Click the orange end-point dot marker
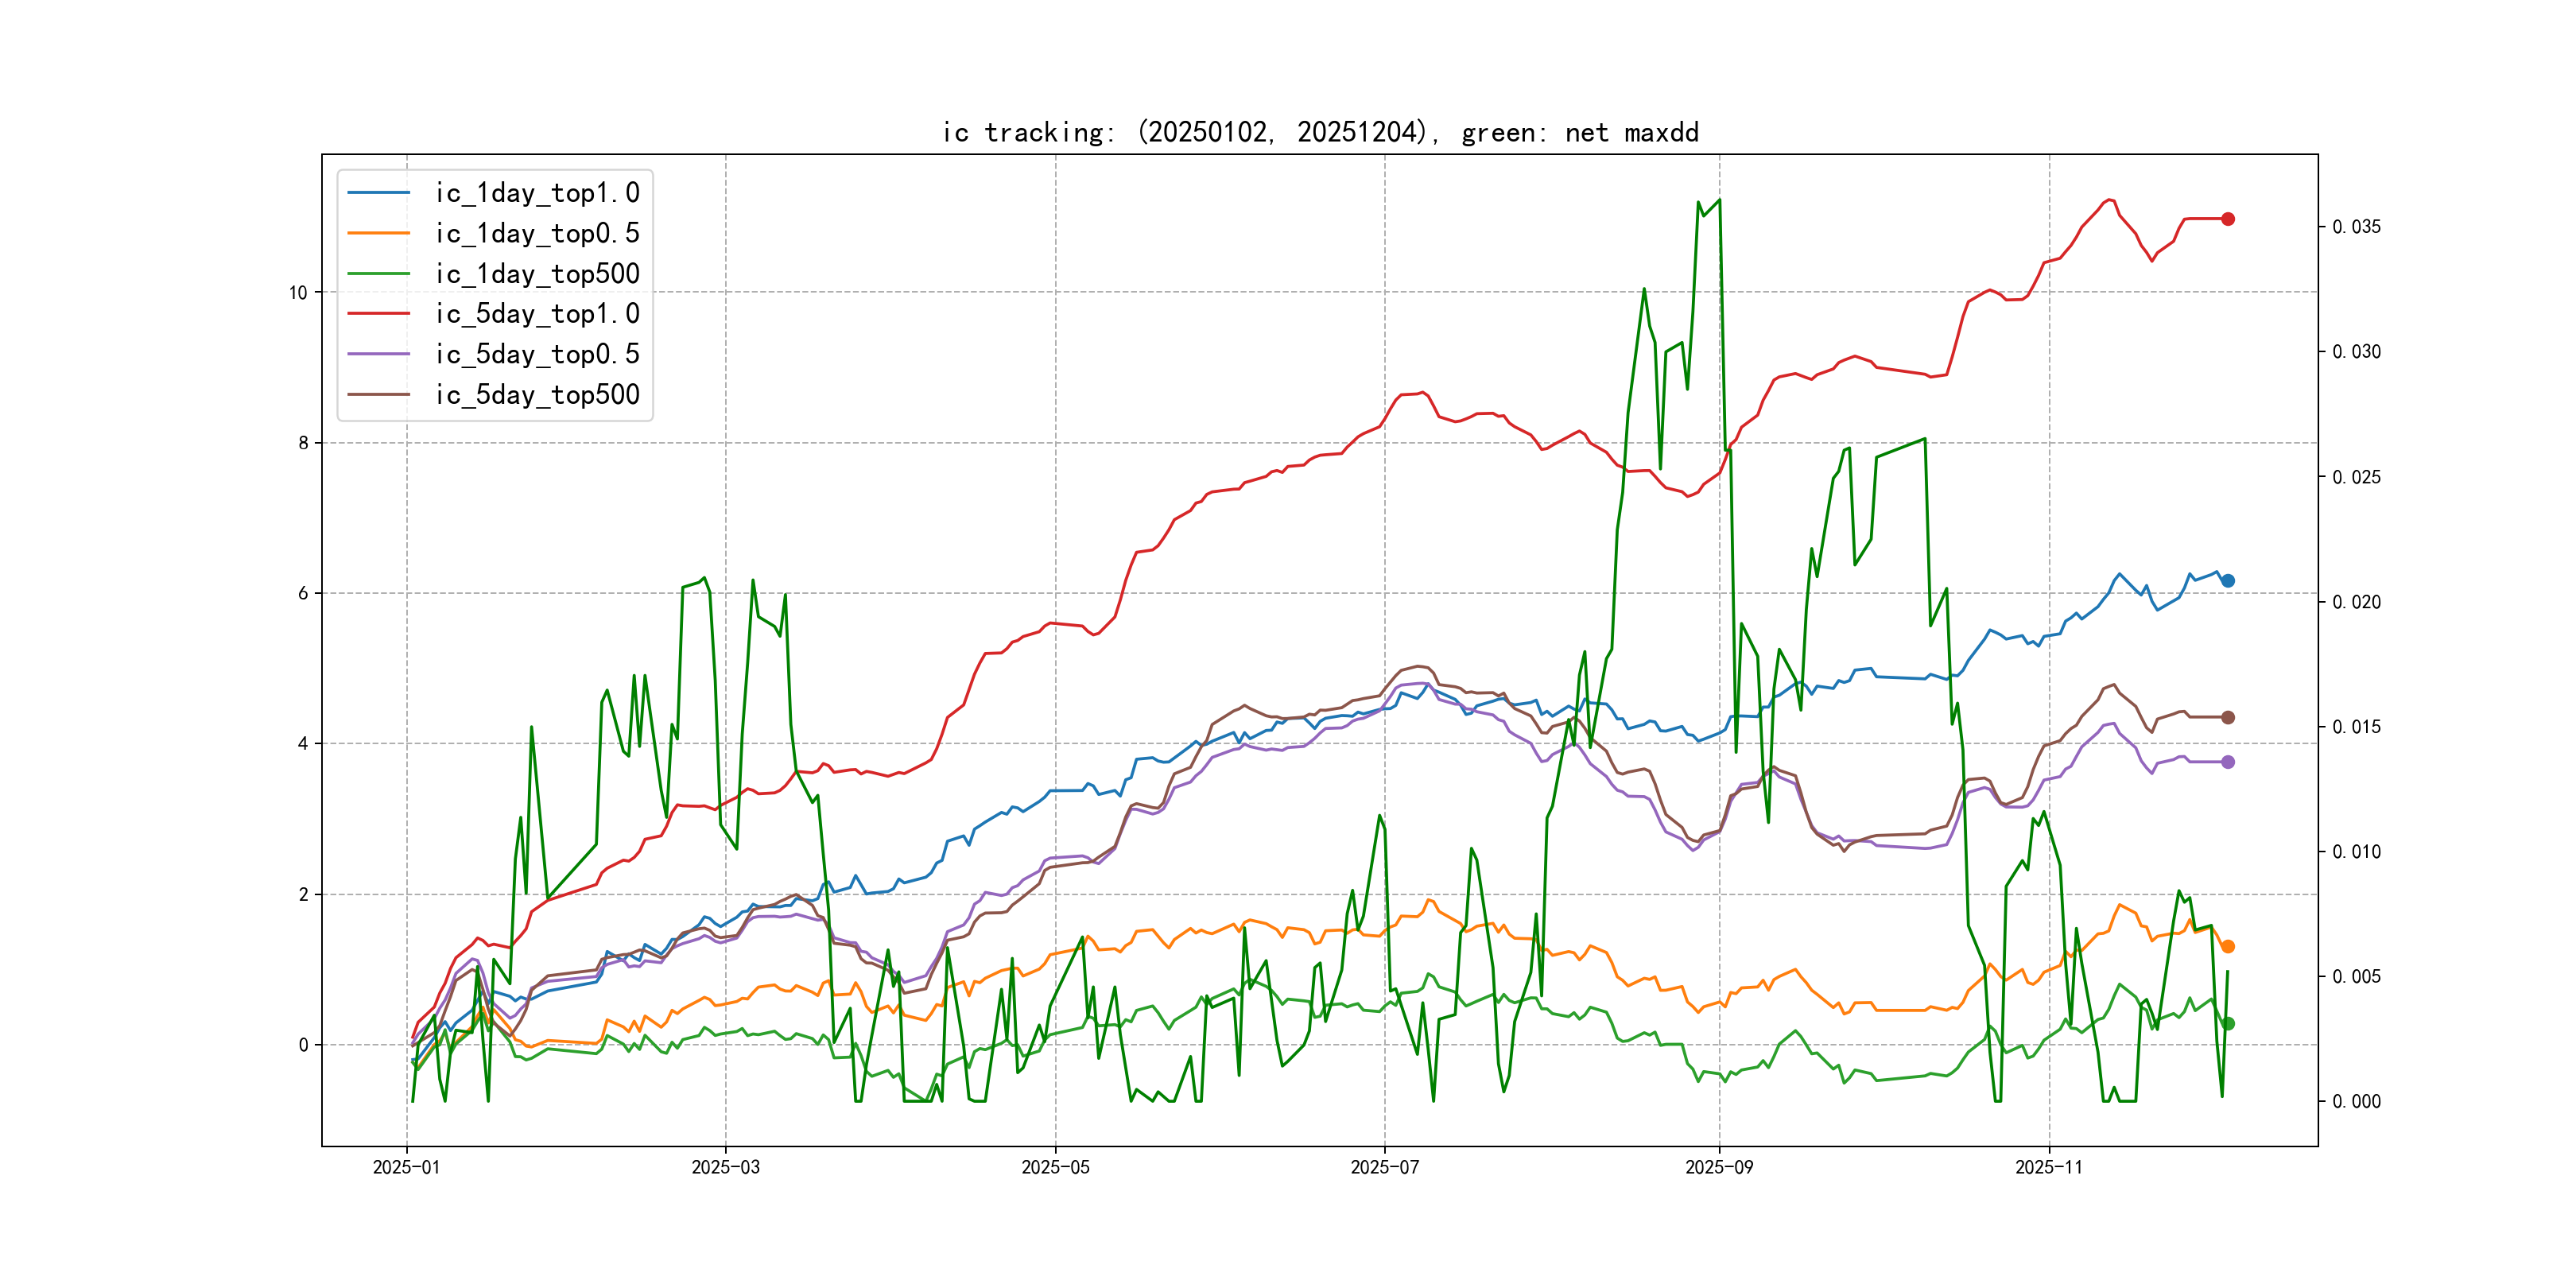This screenshot has height=1288, width=2576. (2228, 947)
